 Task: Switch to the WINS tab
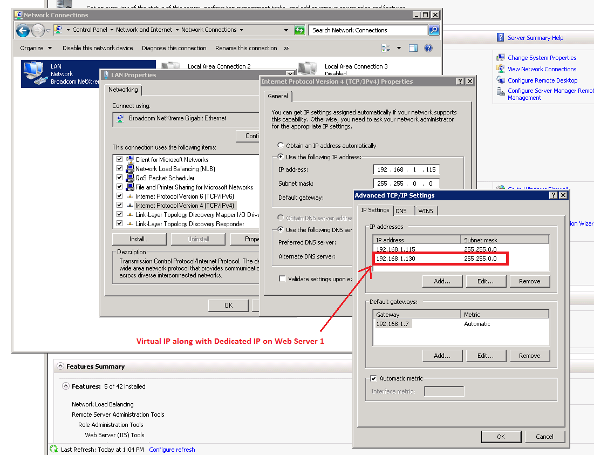point(426,210)
